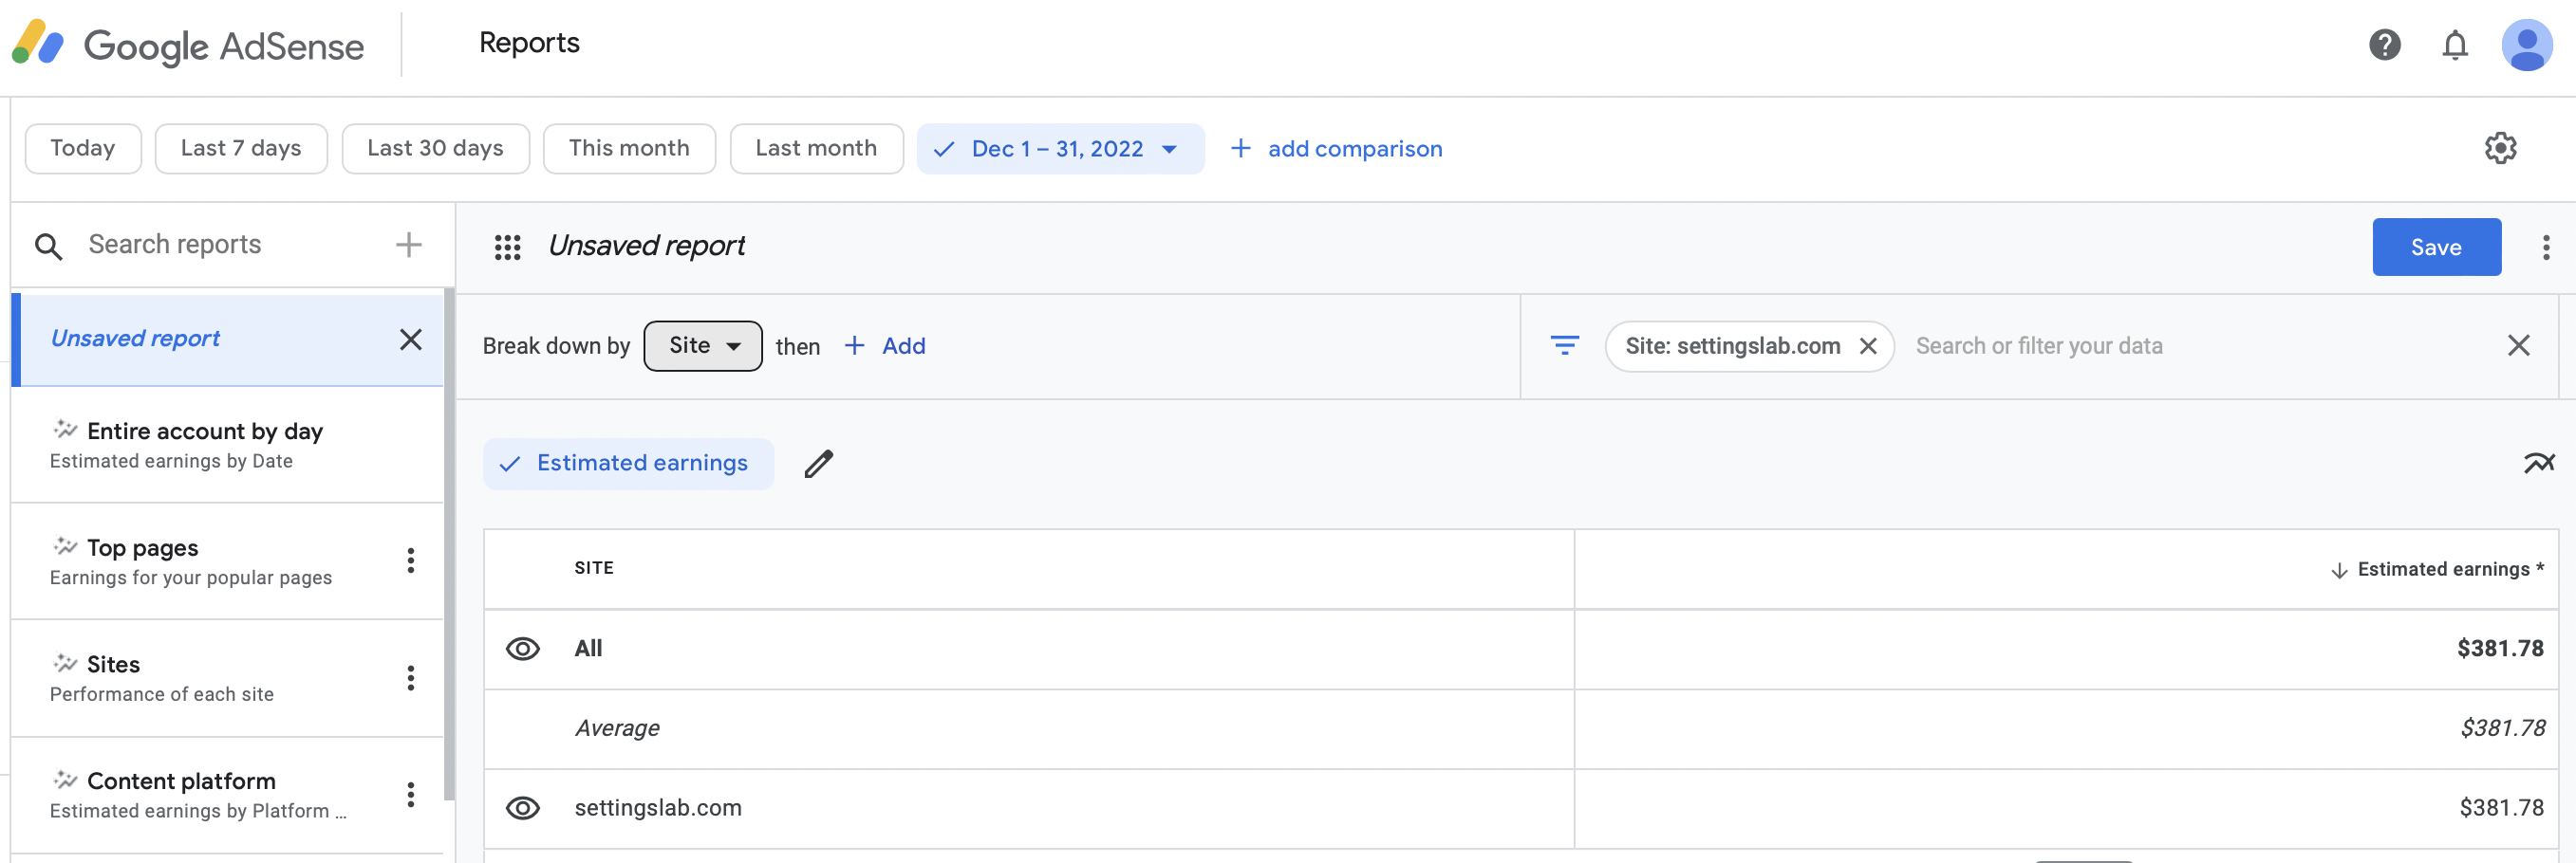Click the Entire account by day report icon
The image size is (2576, 863).
pyautogui.click(x=65, y=429)
